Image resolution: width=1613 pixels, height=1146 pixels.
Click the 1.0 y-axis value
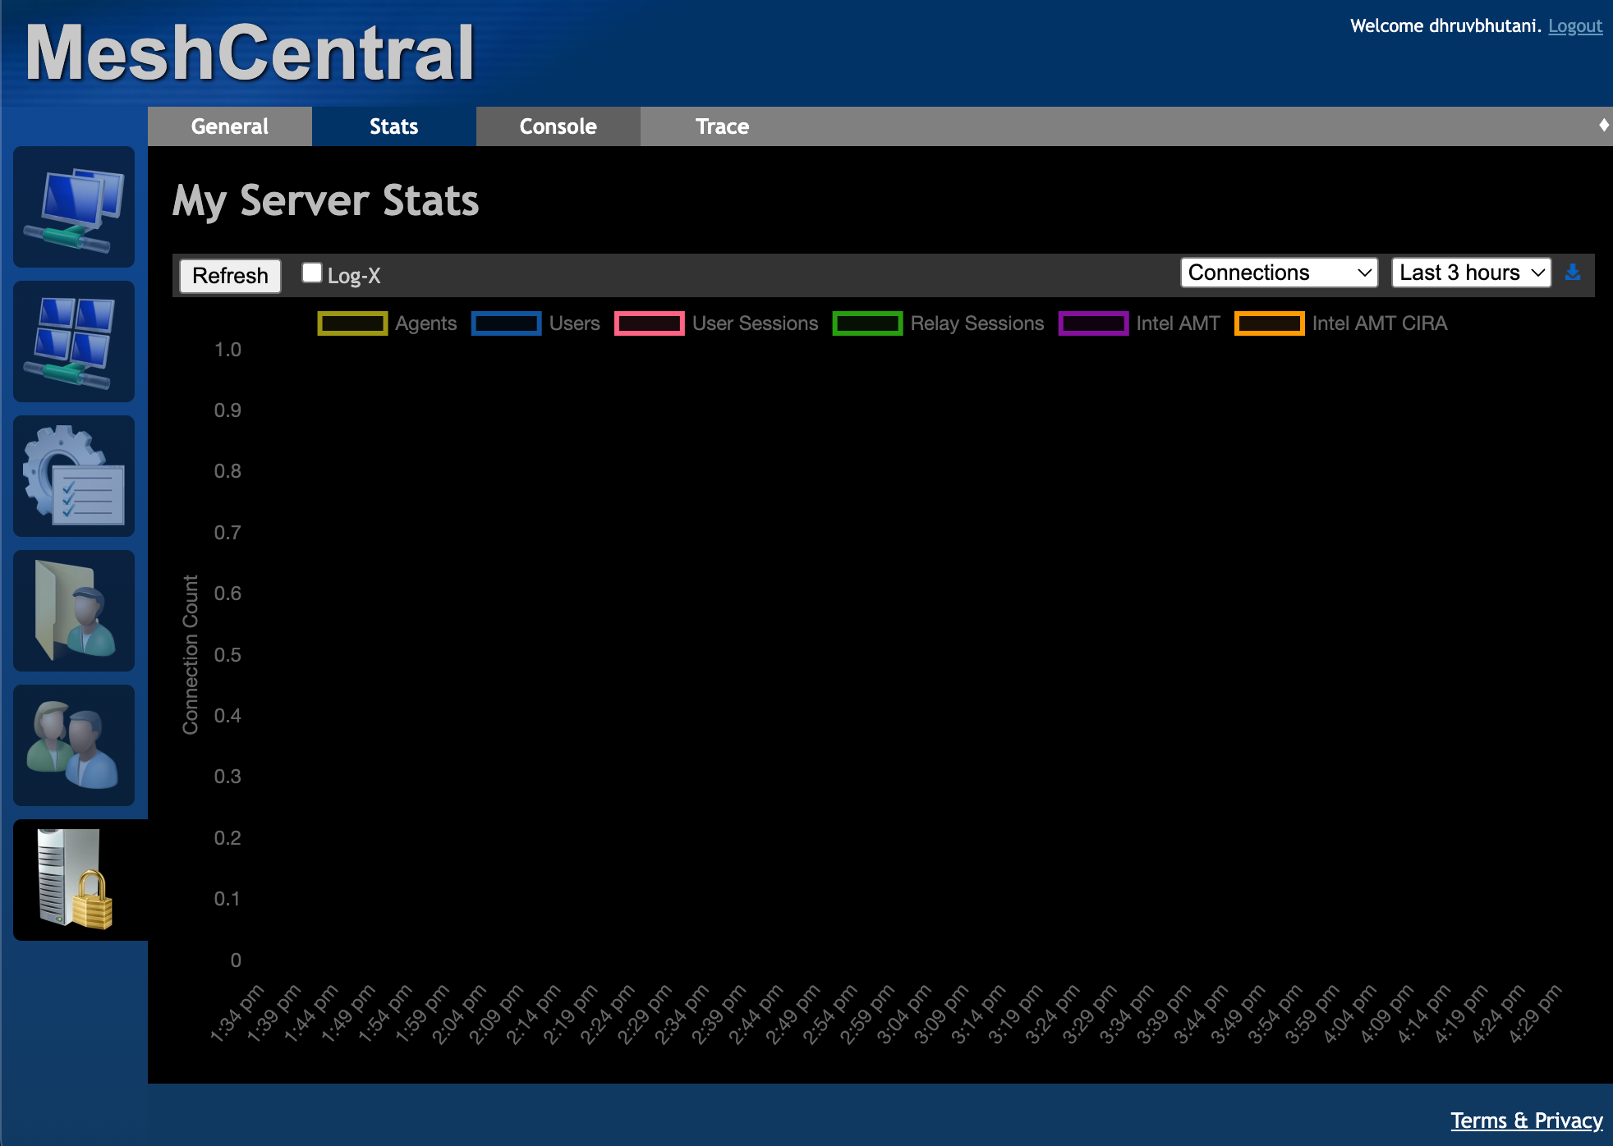pos(227,350)
